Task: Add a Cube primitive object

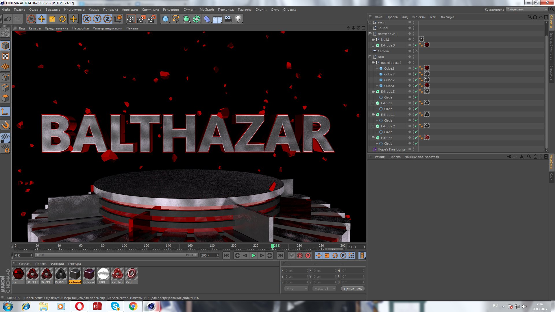Action: click(165, 19)
